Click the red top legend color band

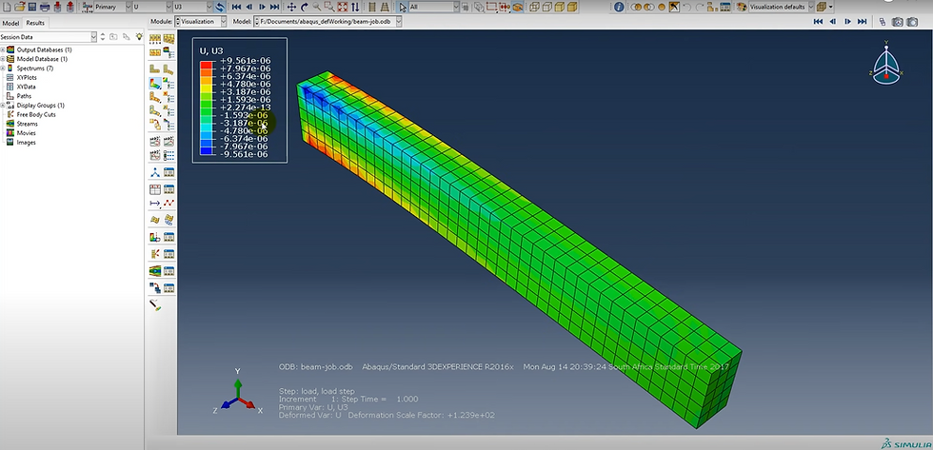coord(208,64)
